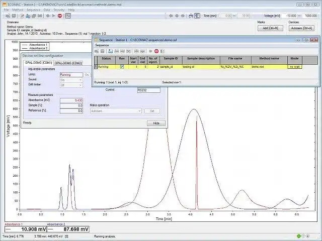Open the Method menu
Viewport: 322px width, 241px height.
pyautogui.click(x=18, y=10)
